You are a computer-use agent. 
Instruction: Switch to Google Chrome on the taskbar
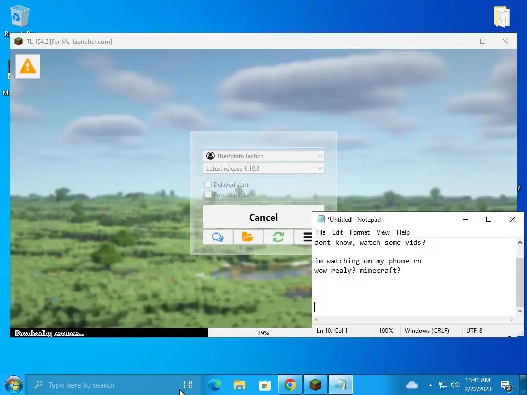290,385
